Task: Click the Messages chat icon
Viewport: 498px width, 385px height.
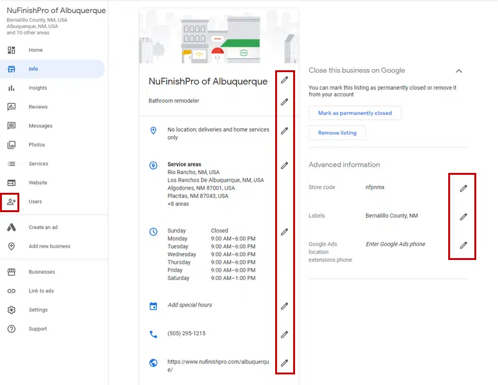Action: 11,126
